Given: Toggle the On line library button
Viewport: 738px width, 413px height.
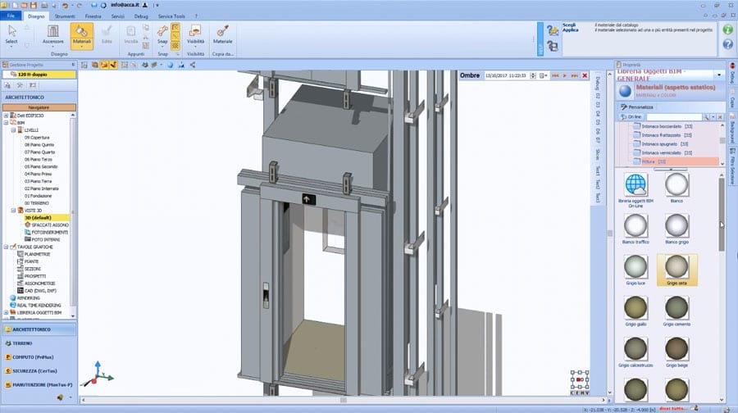Looking at the screenshot, I should (631, 116).
